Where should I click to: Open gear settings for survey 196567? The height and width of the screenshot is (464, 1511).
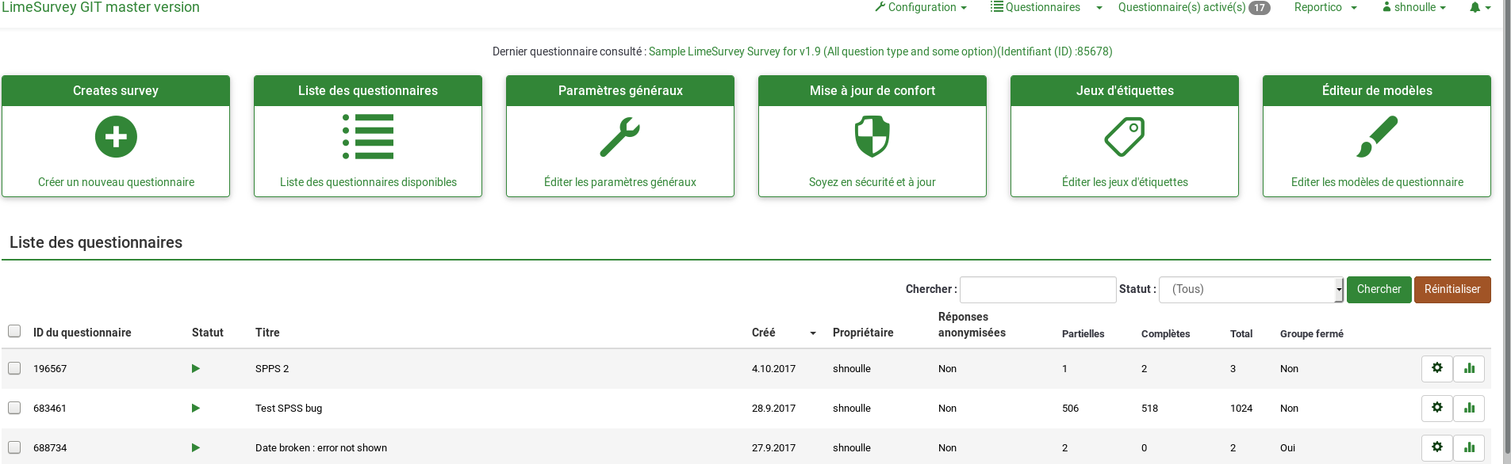click(x=1436, y=368)
